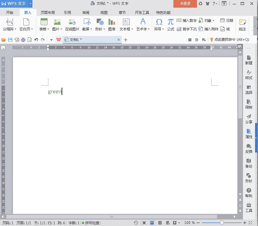Click the zoom slider handle in status bar
The width and height of the screenshot is (258, 226).
point(222,223)
